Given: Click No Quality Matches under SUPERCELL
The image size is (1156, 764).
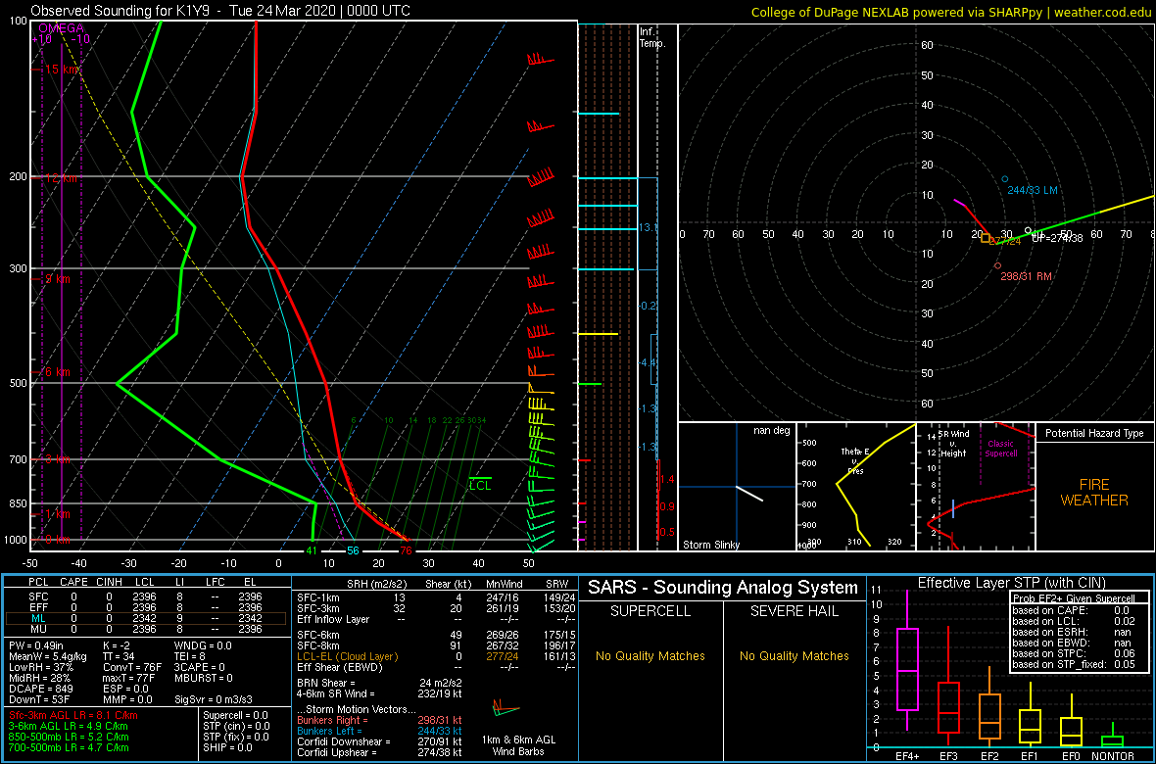Looking at the screenshot, I should [x=650, y=656].
